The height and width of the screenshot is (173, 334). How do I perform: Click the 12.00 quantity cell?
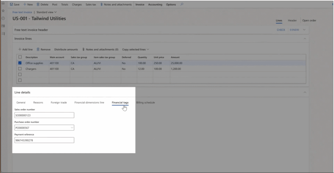click(x=141, y=69)
